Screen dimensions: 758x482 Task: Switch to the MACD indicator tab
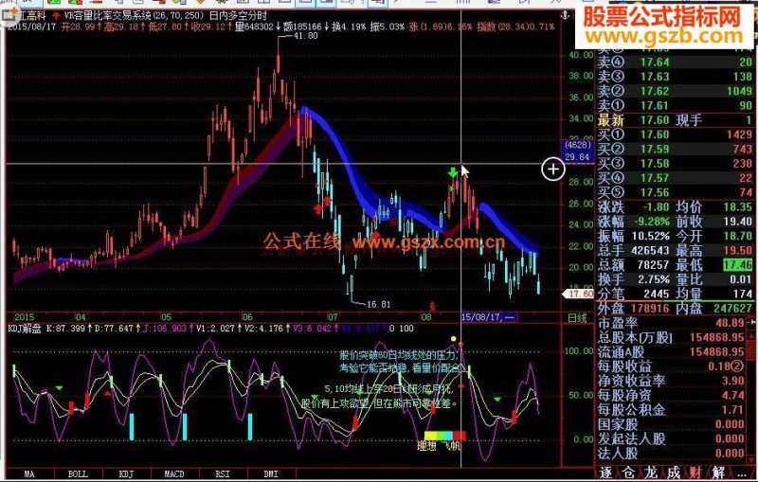tap(174, 473)
